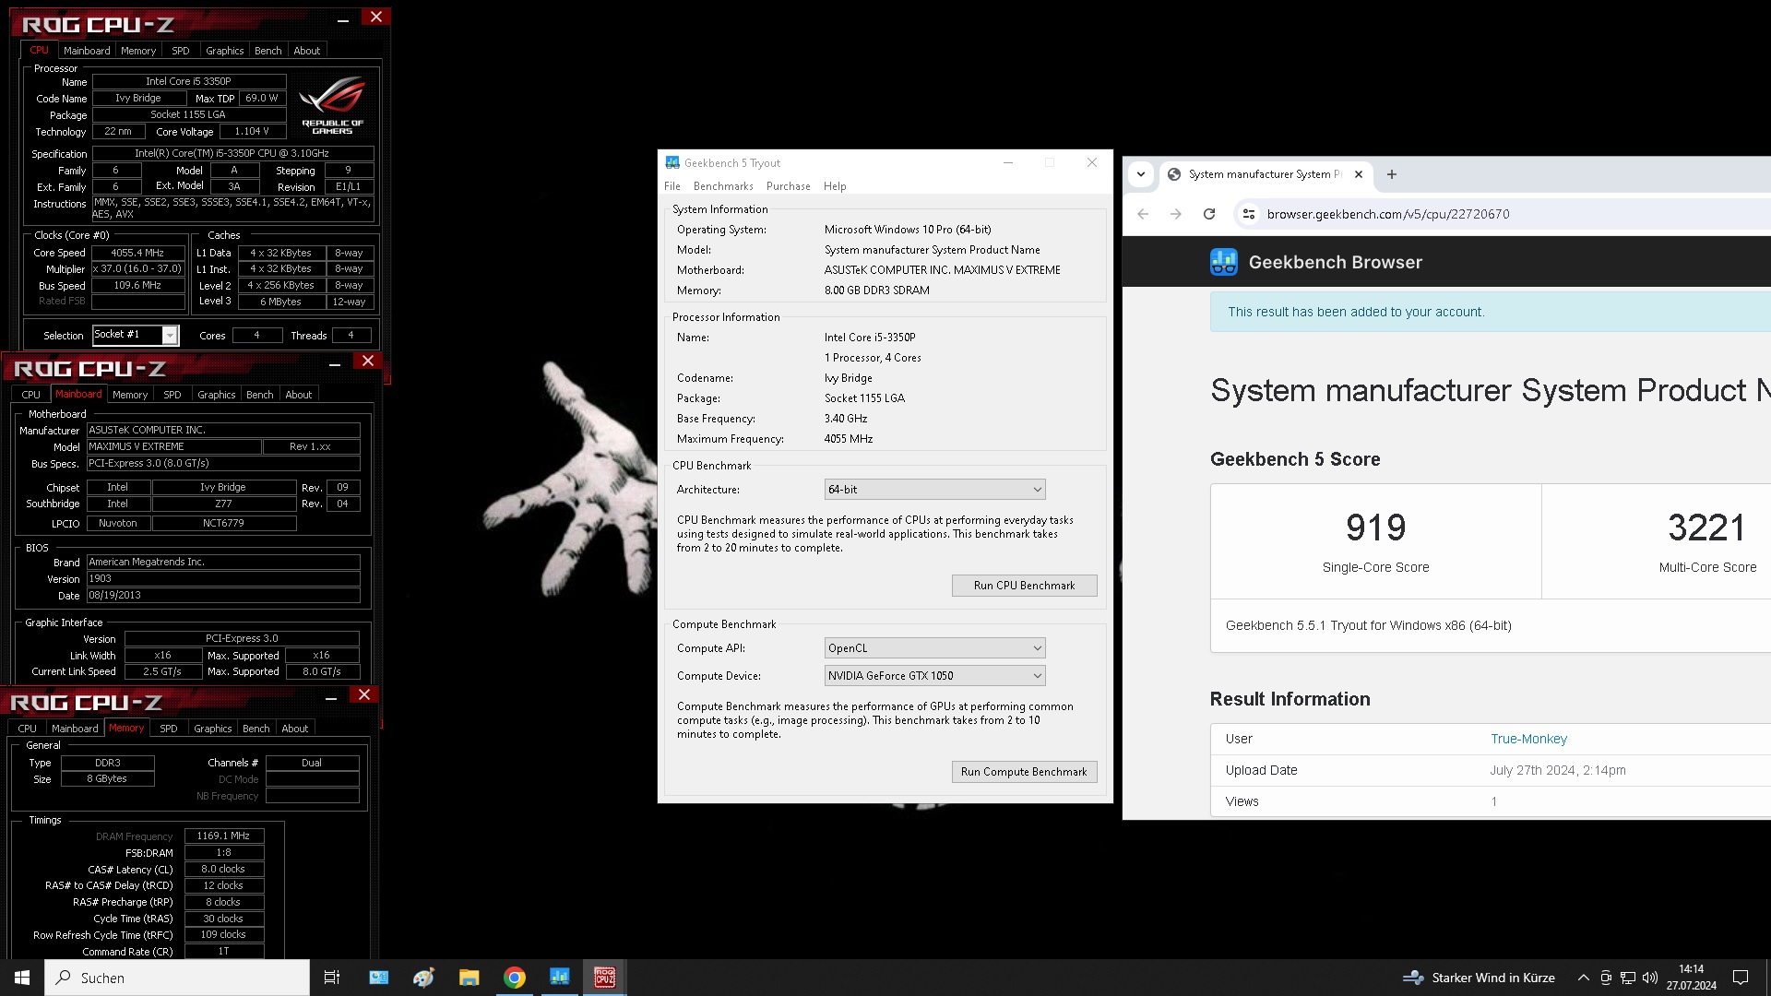Click the Core Speed 4055.4 MHz value
The width and height of the screenshot is (1771, 996).
pyautogui.click(x=137, y=253)
